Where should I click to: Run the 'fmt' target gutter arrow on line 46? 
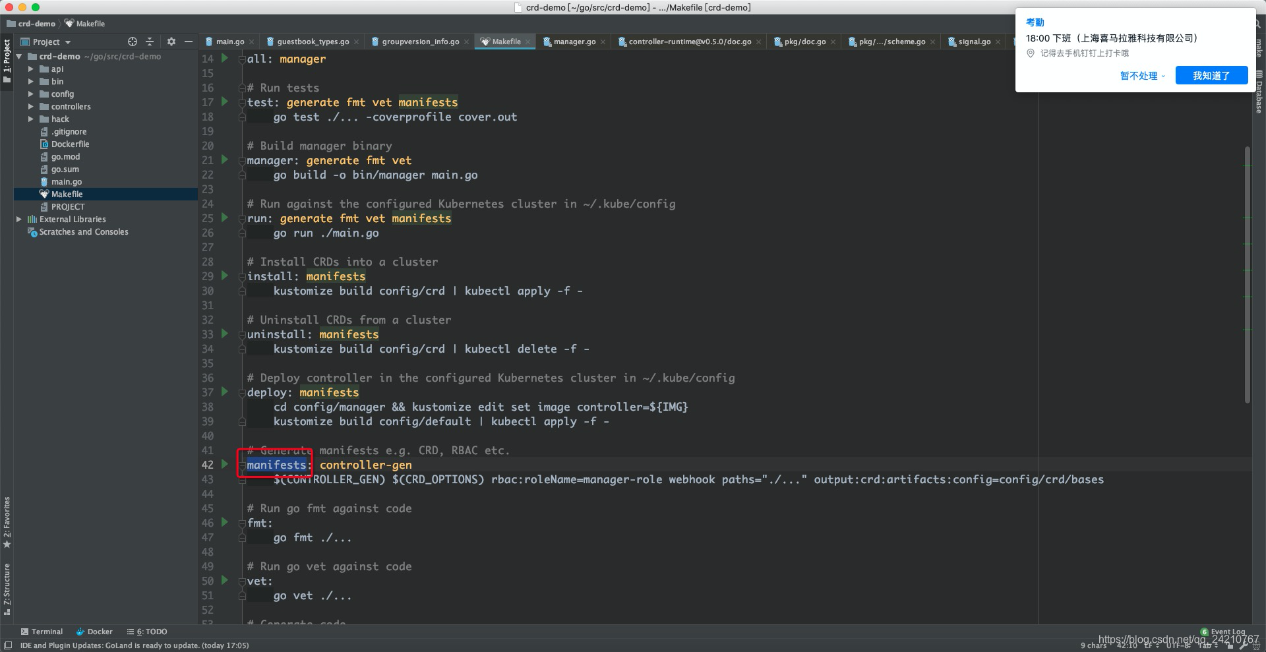point(225,522)
